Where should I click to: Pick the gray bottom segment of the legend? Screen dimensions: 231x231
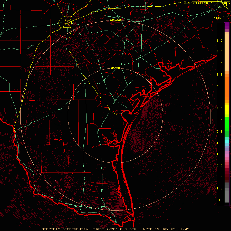point(227,197)
